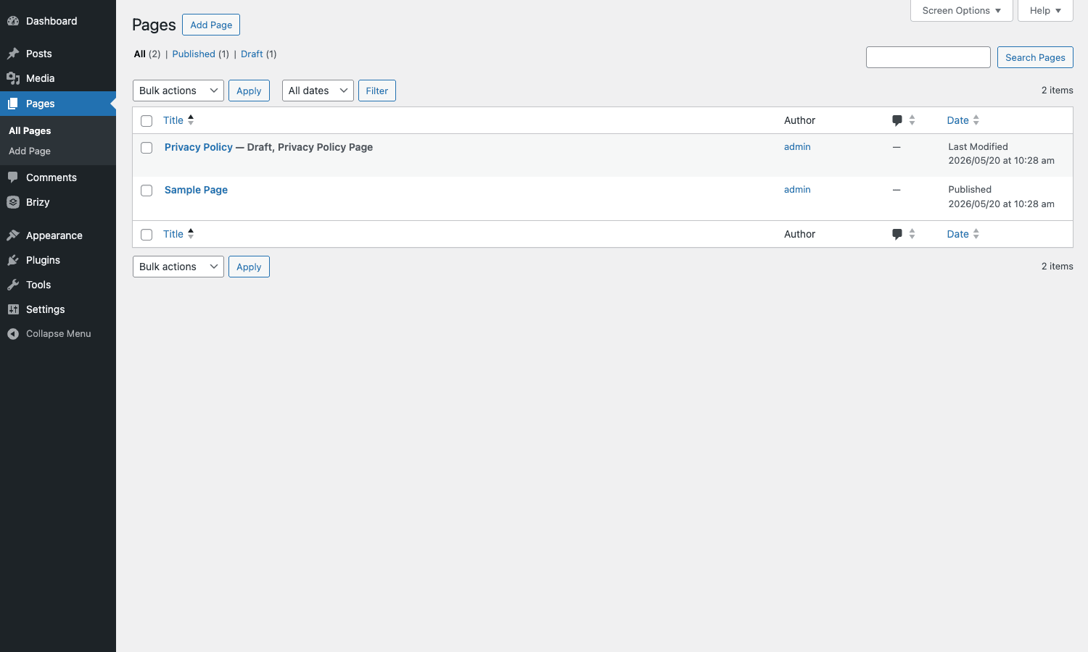
Task: Collapse the admin sidebar menu
Action: pyautogui.click(x=58, y=334)
